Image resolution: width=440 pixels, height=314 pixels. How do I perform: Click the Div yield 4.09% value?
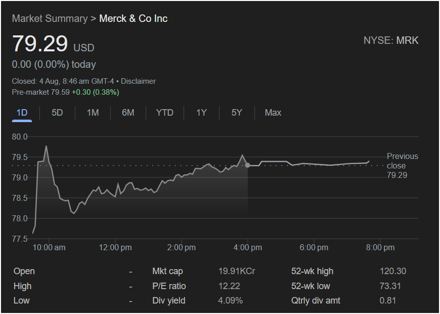[230, 301]
